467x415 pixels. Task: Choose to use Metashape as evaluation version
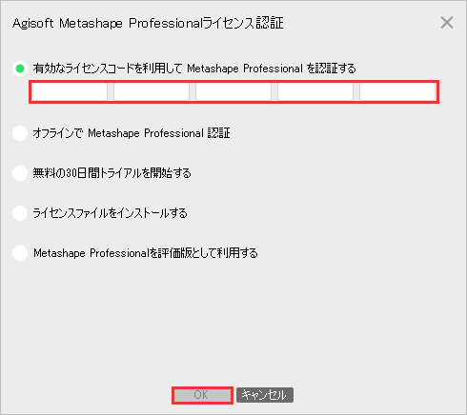(x=20, y=253)
